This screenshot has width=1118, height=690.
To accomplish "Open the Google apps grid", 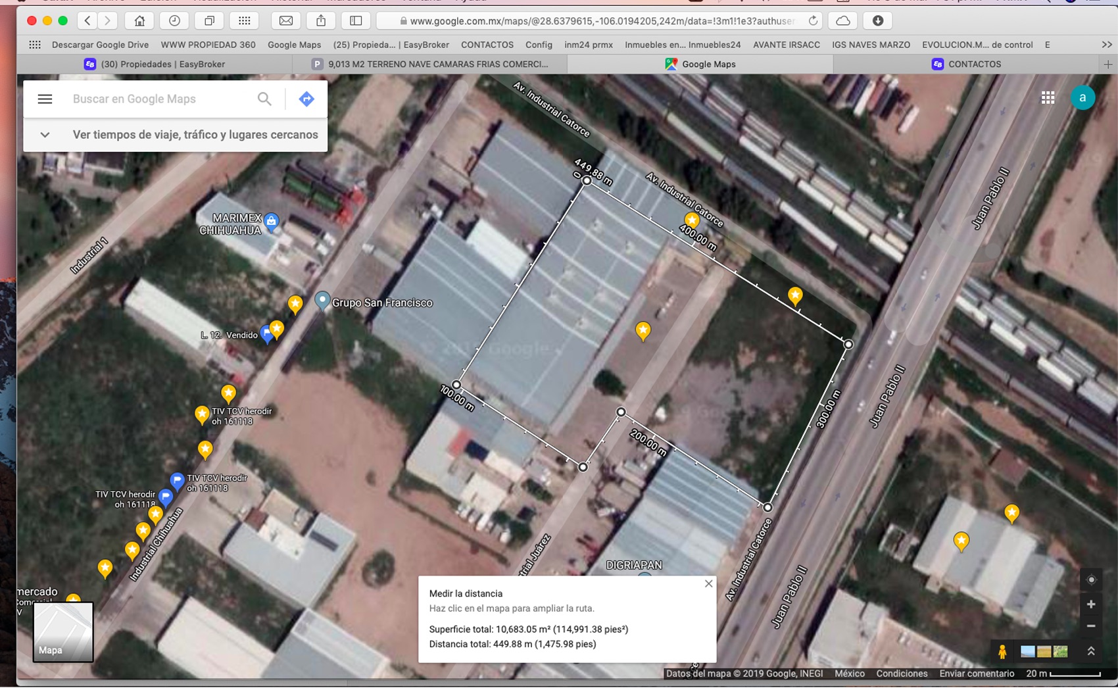I will (x=1048, y=98).
